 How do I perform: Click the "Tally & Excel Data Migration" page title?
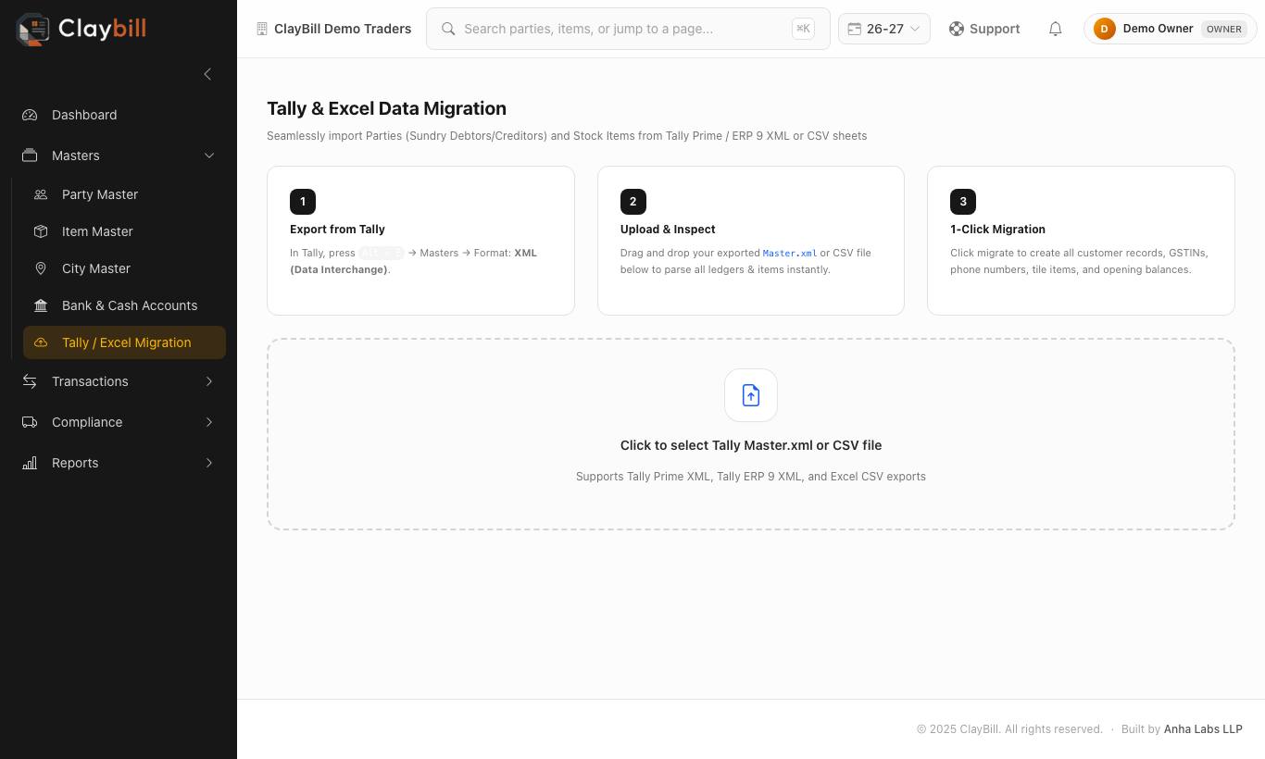click(x=386, y=108)
